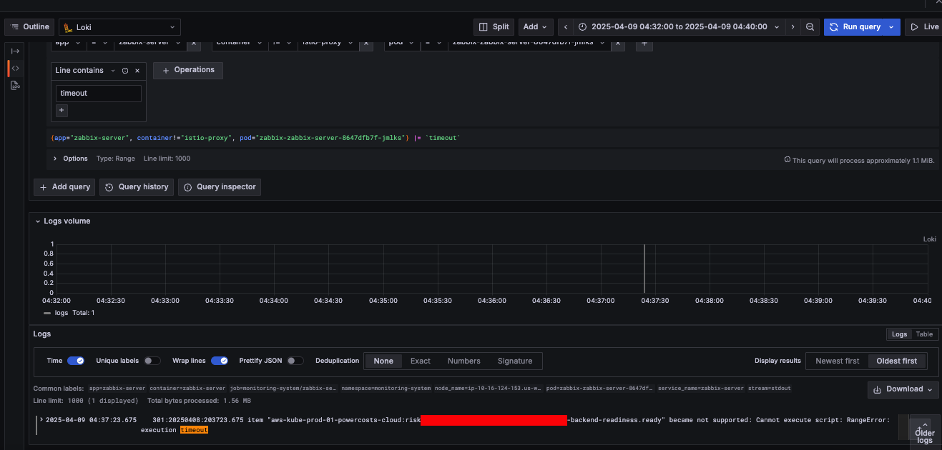Add another line filter with plus icon
The image size is (942, 450).
pyautogui.click(x=62, y=110)
